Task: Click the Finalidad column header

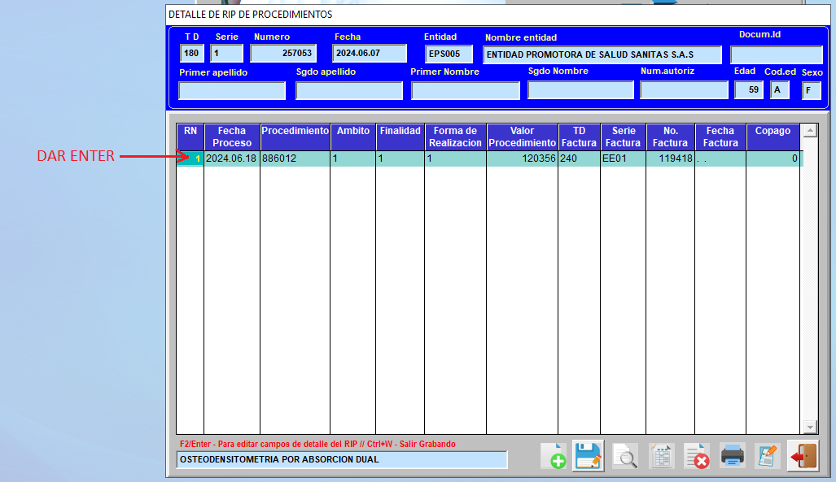Action: (x=400, y=137)
